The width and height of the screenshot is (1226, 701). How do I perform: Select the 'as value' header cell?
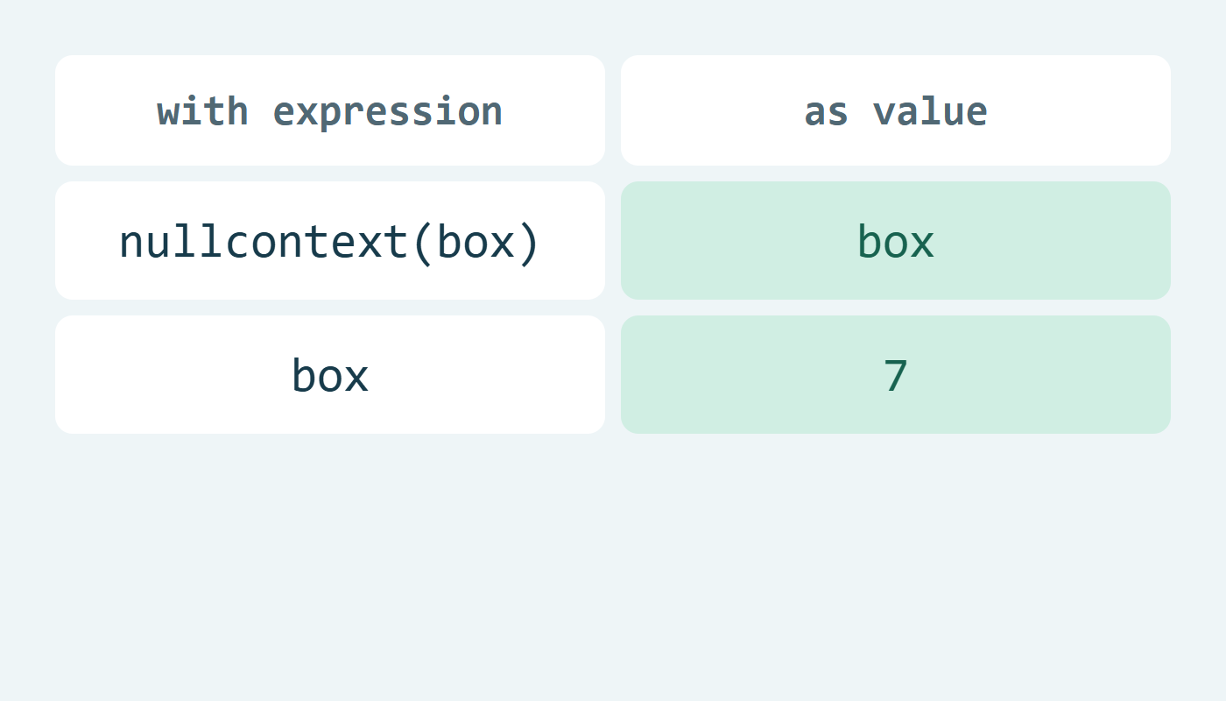point(896,110)
